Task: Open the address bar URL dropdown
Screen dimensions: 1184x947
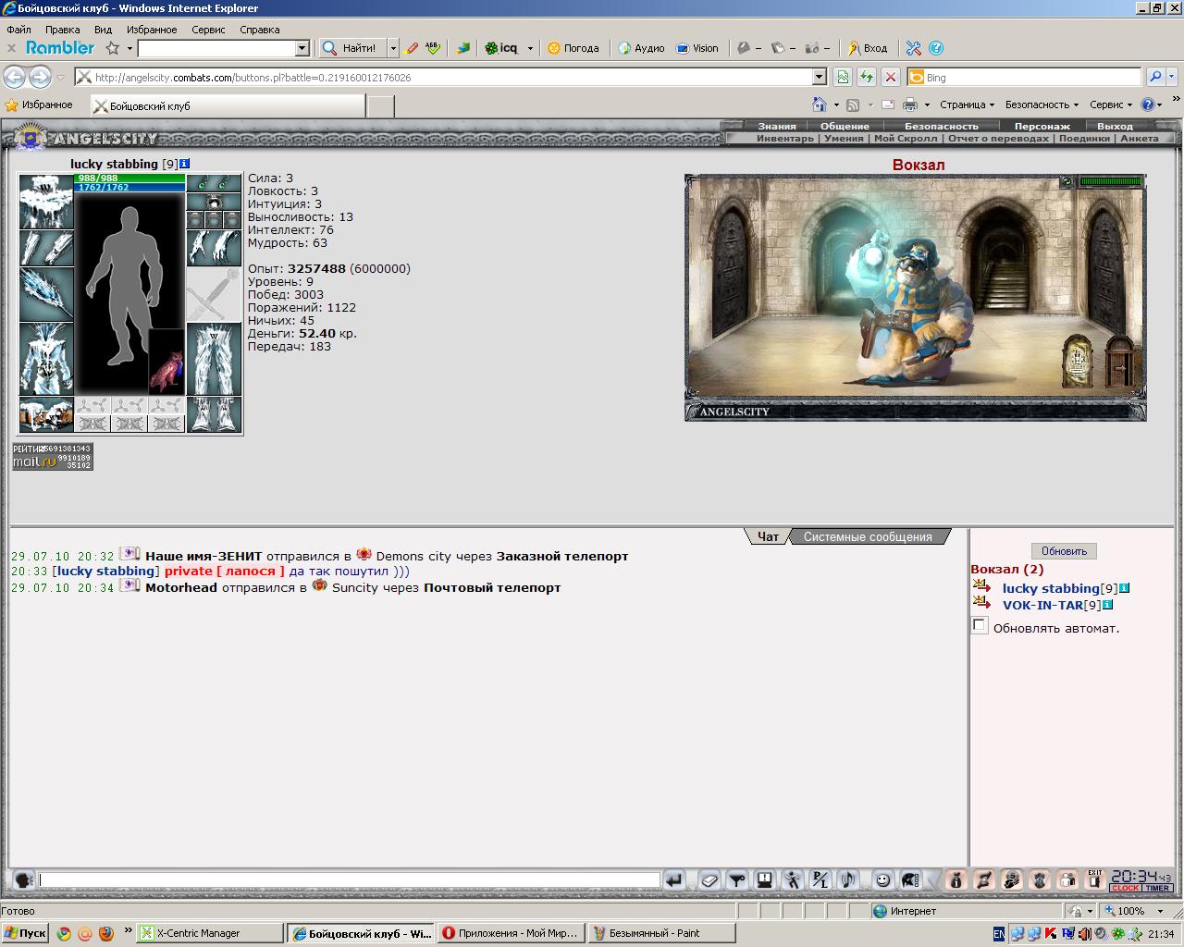Action: pyautogui.click(x=819, y=77)
